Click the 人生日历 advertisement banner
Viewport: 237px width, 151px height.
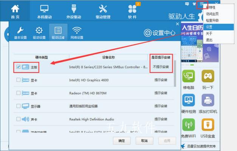200,43
